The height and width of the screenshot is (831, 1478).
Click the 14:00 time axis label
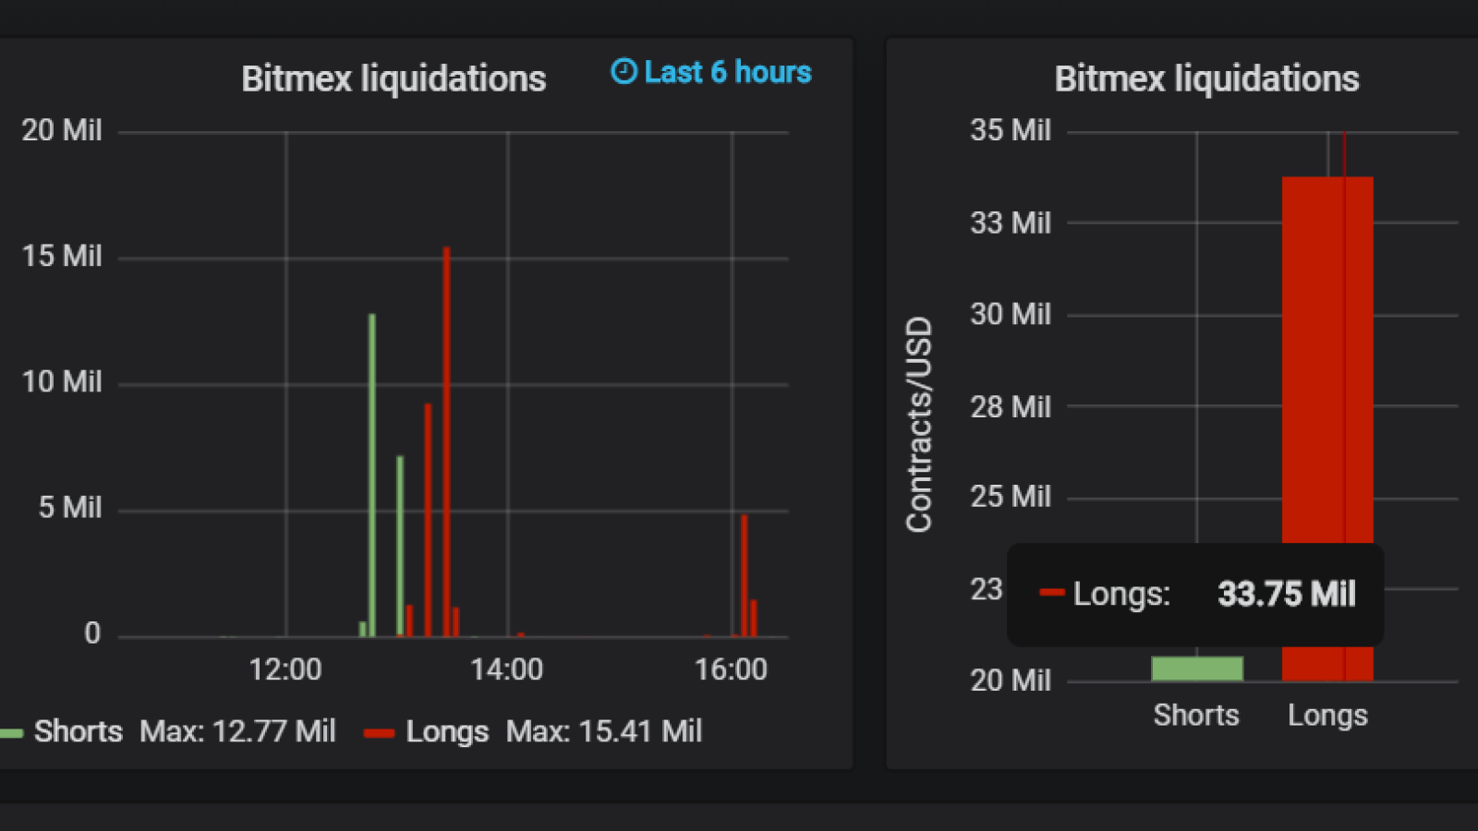click(x=507, y=669)
